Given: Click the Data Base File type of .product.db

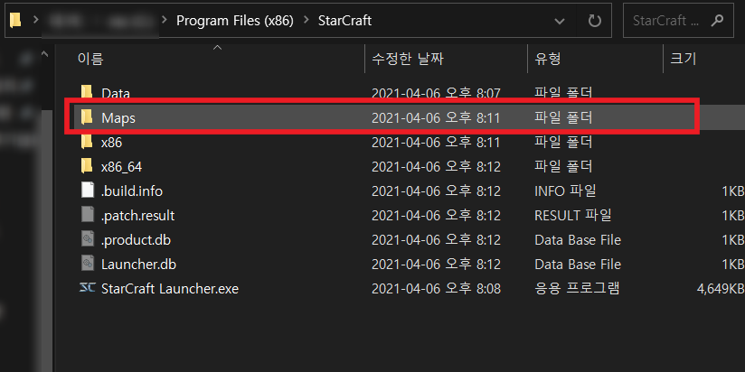Looking at the screenshot, I should coord(578,240).
